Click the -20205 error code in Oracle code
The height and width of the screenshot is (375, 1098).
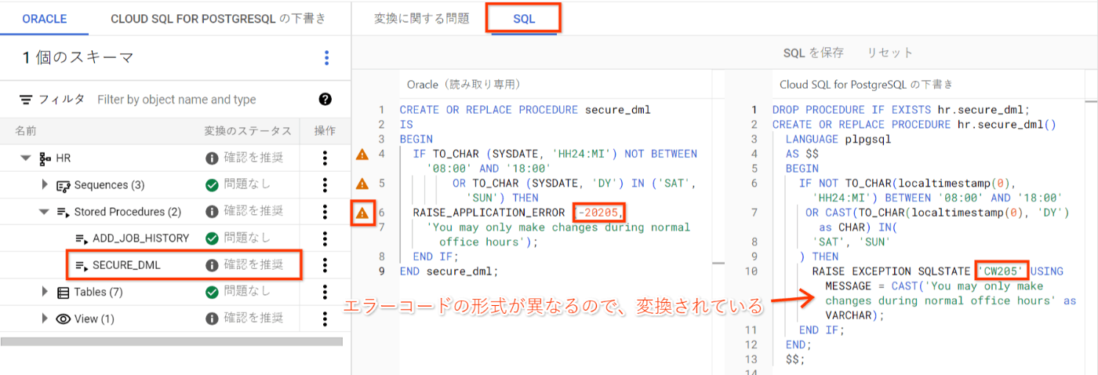coord(601,213)
